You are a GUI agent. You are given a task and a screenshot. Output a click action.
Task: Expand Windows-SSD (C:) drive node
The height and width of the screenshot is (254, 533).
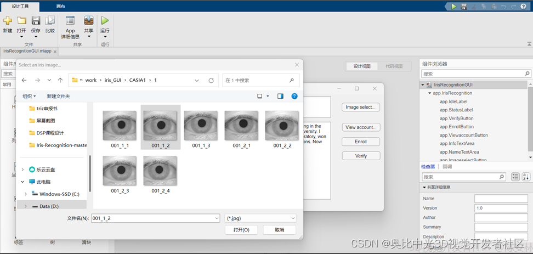click(26, 194)
